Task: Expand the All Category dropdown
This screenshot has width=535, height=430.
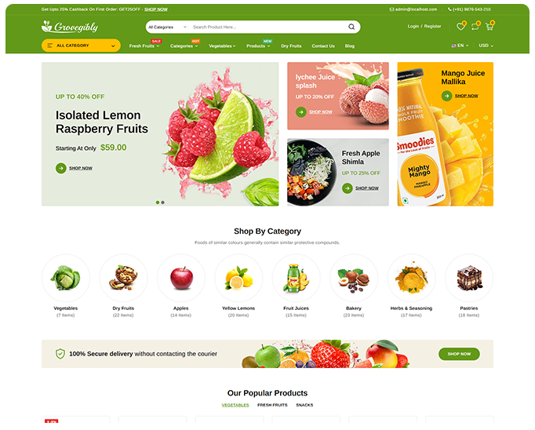Action: 81,46
